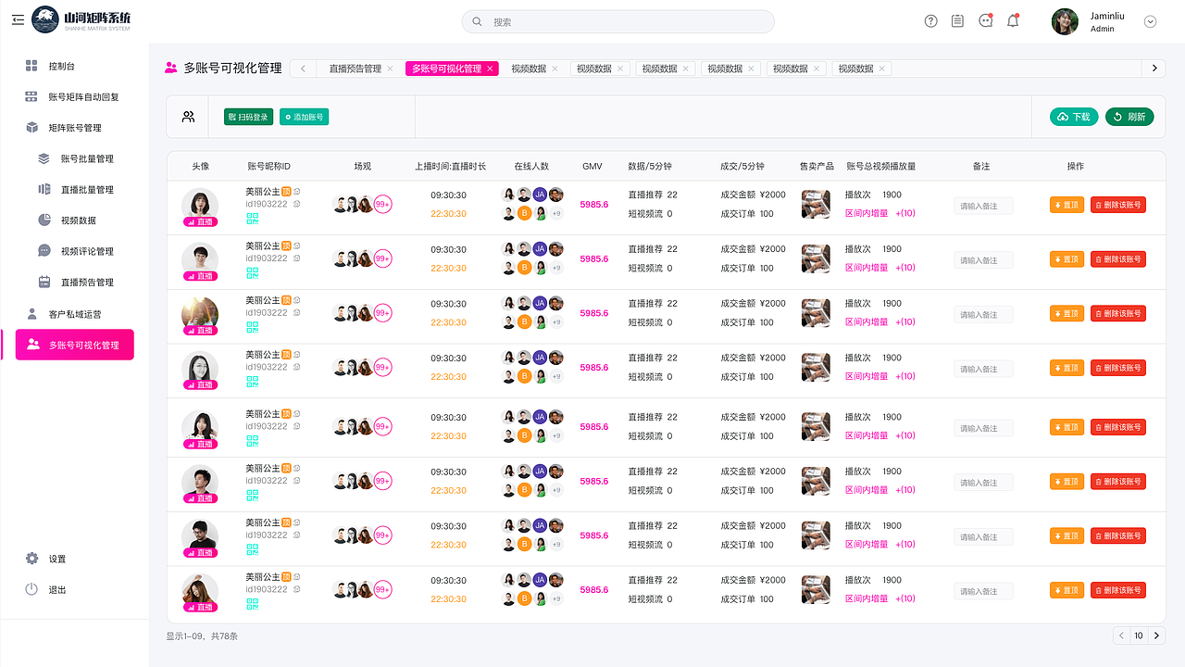Click the last row's QR code icon
Screen dimensions: 1185x667
[x=253, y=604]
